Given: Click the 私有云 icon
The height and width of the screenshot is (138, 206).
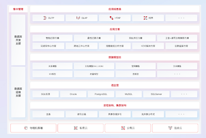Looking at the screenshot, I should [x=76, y=128].
